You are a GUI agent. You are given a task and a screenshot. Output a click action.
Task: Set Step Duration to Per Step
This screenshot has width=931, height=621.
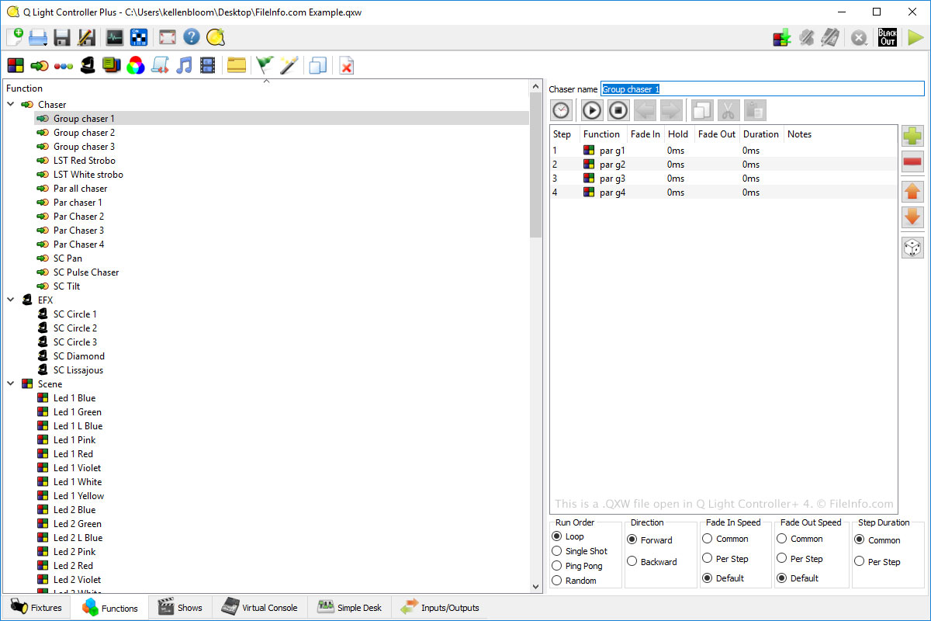coord(877,562)
